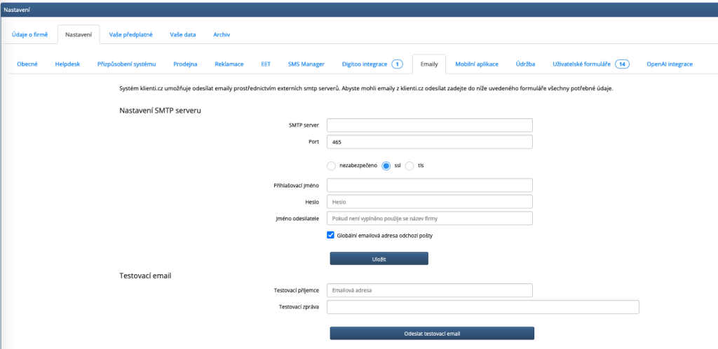
Task: Choose the ssl radio option
Action: pyautogui.click(x=386, y=166)
